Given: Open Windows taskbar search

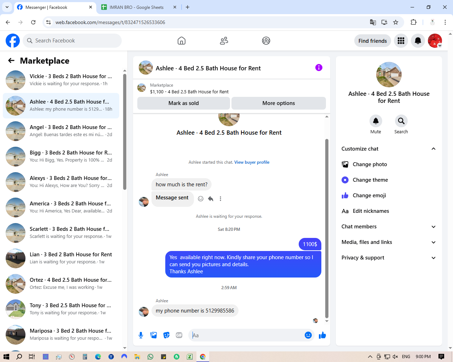Looking at the screenshot, I should (x=19, y=357).
